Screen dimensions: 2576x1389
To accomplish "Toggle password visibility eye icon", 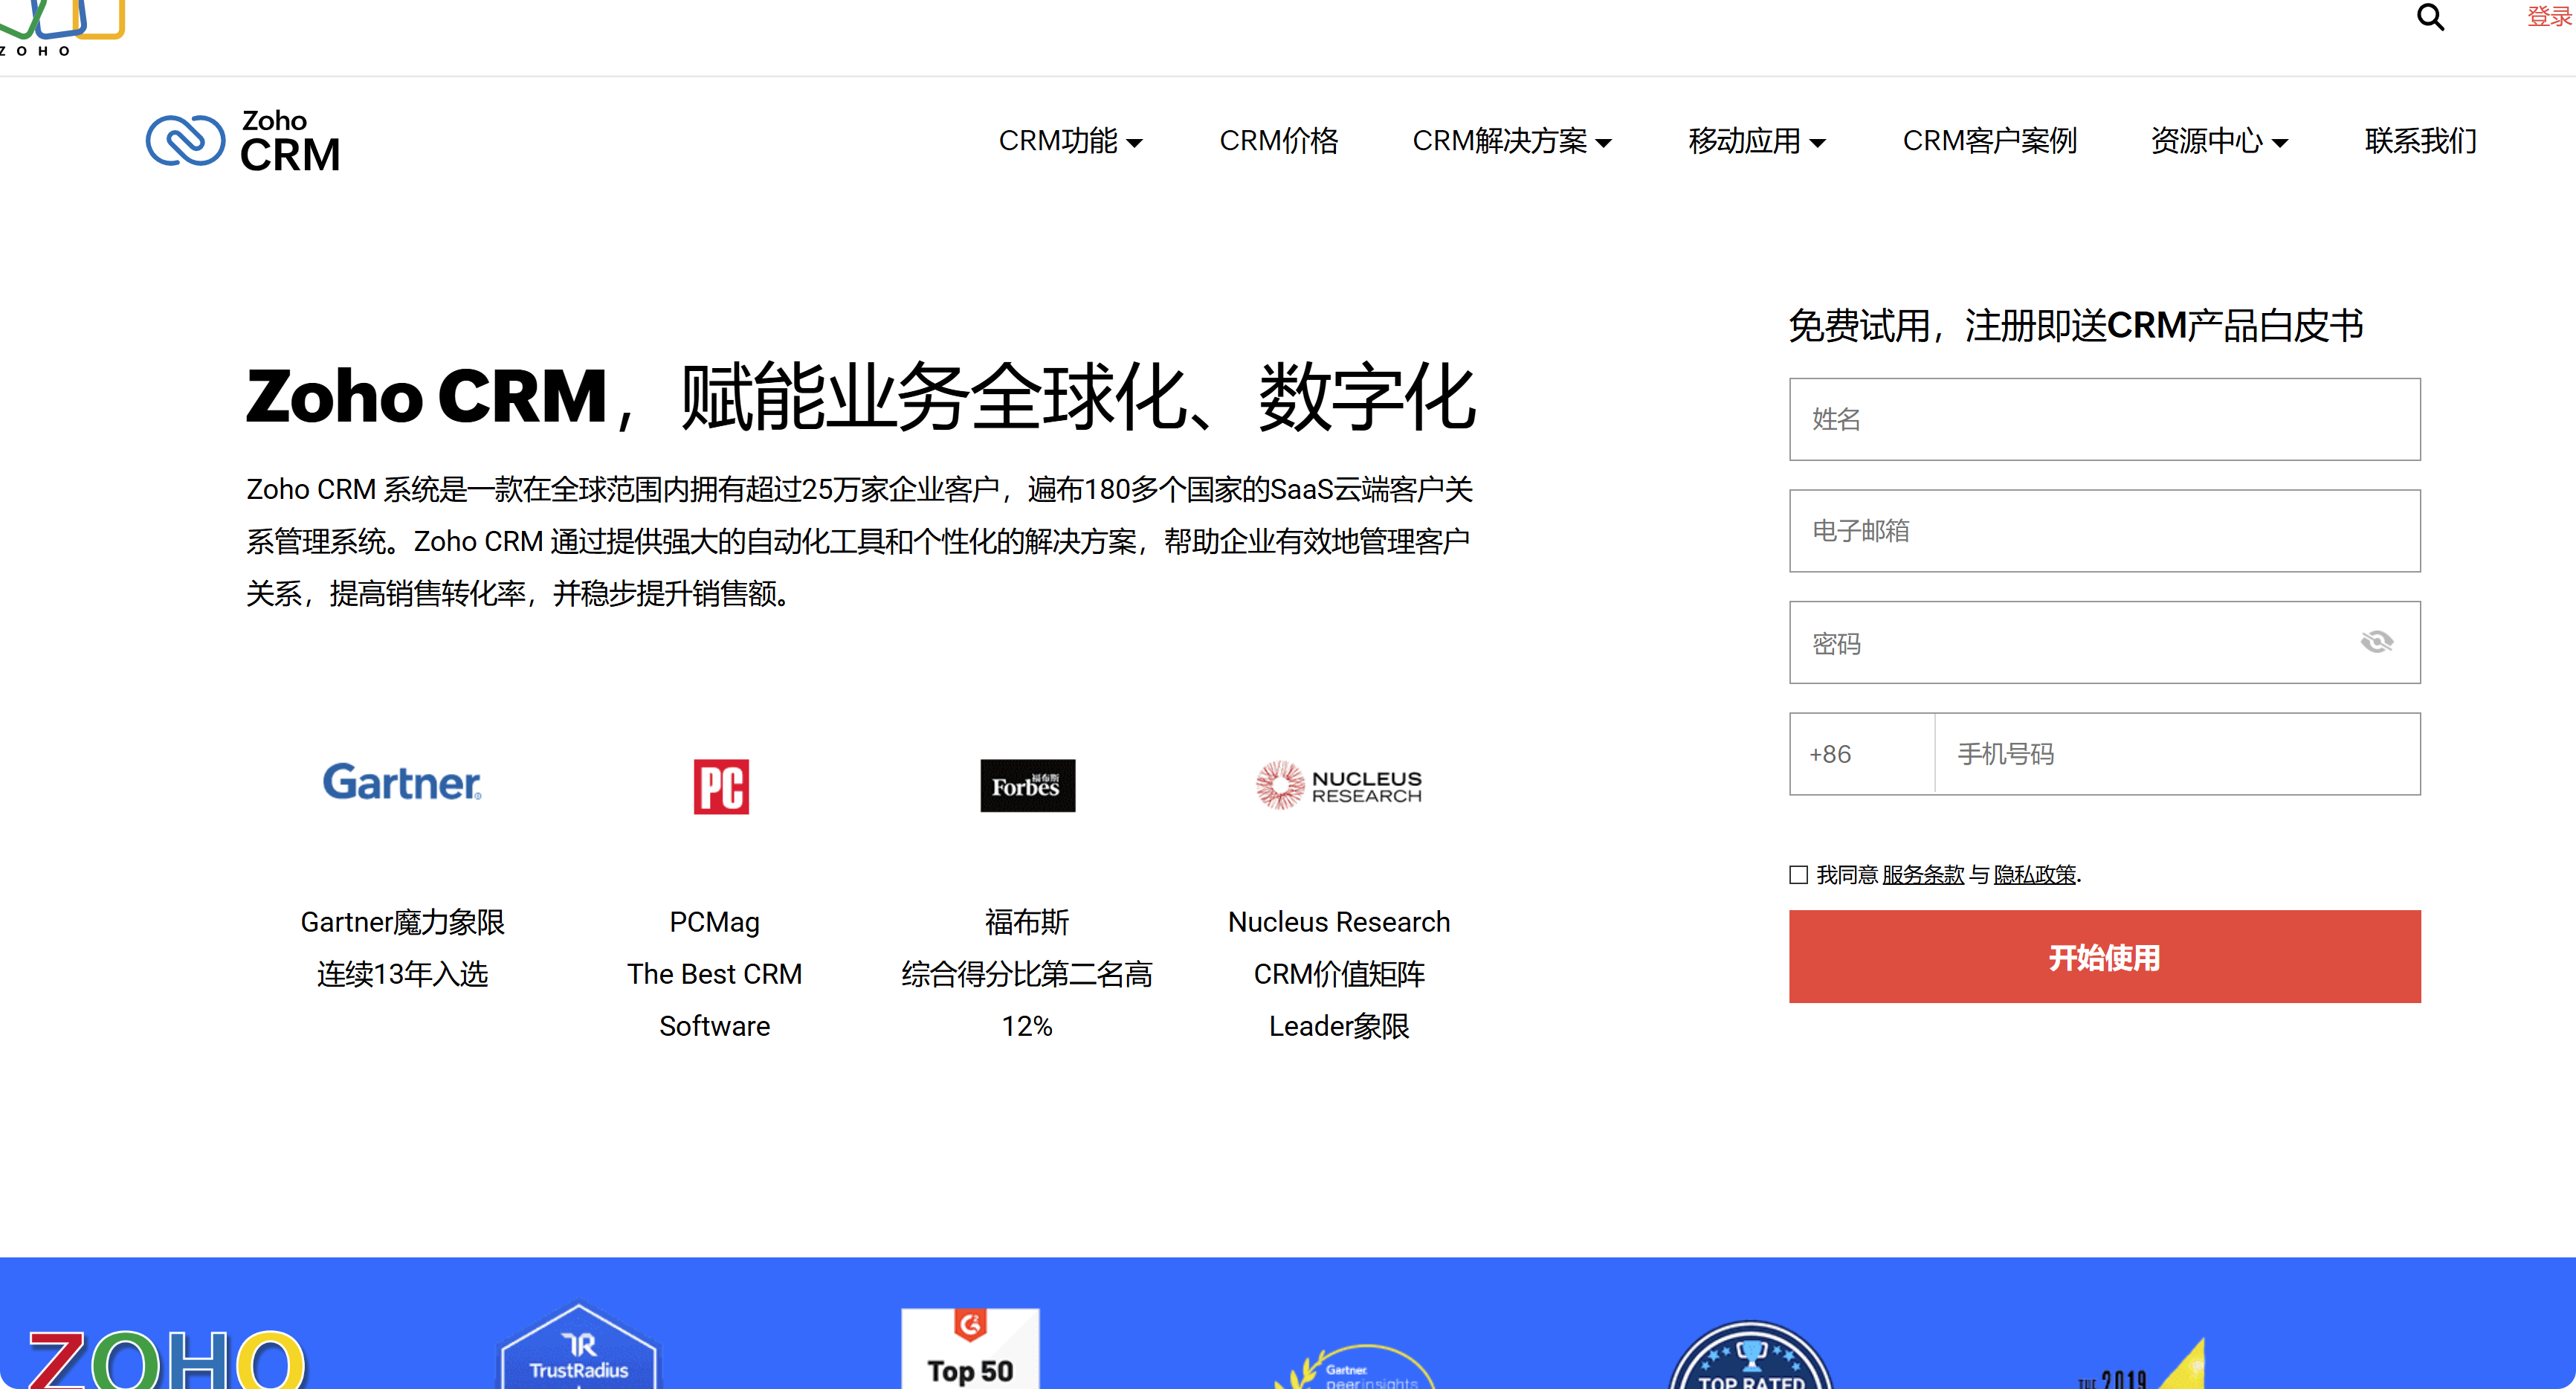I will [x=2376, y=642].
